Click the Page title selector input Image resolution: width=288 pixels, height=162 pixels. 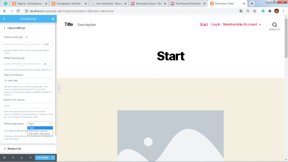pyautogui.click(x=28, y=81)
